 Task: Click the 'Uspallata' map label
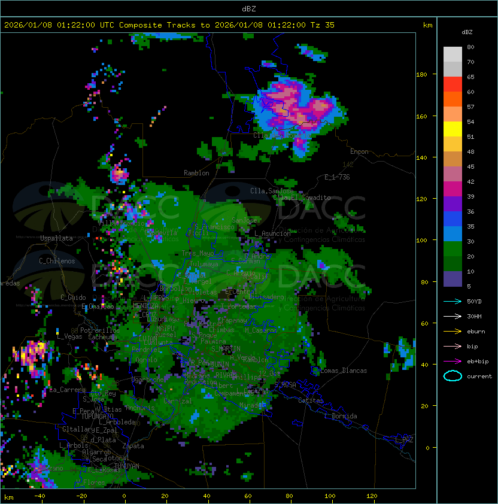[x=56, y=238]
